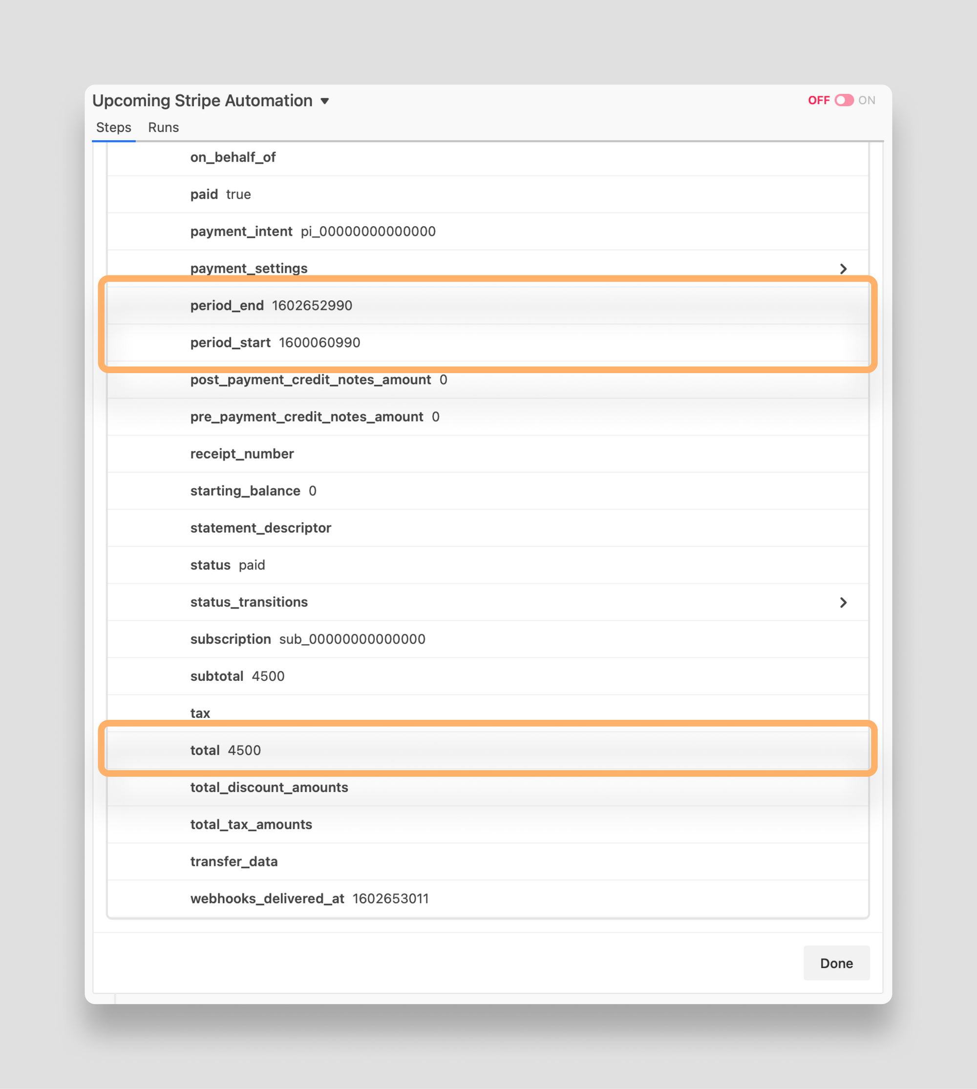Click the starting_balance field

coord(483,491)
